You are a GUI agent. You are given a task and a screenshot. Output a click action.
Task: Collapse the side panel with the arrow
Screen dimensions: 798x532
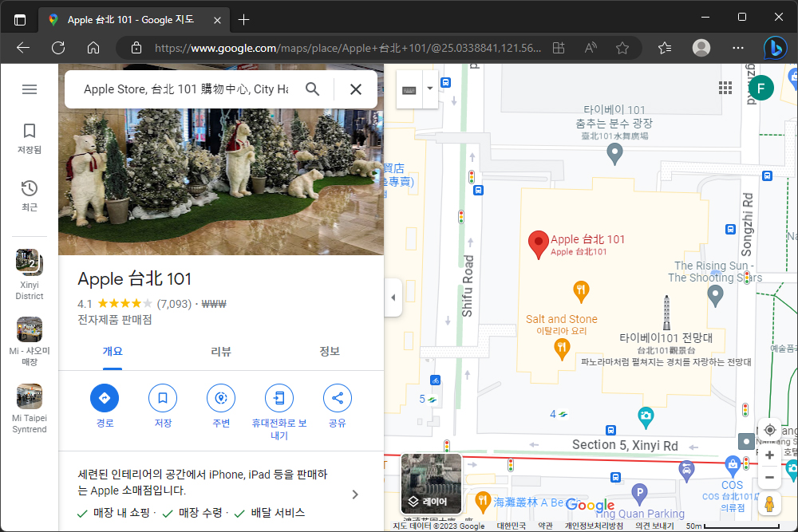[393, 298]
